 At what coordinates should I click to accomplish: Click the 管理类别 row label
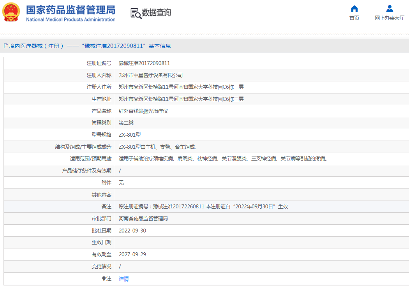coord(101,123)
